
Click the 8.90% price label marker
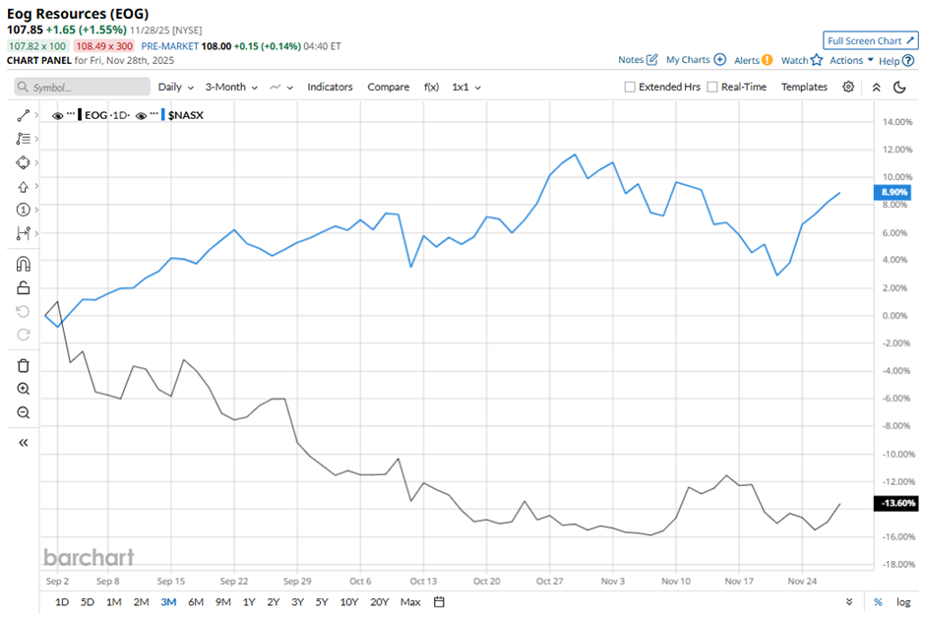[x=893, y=192]
